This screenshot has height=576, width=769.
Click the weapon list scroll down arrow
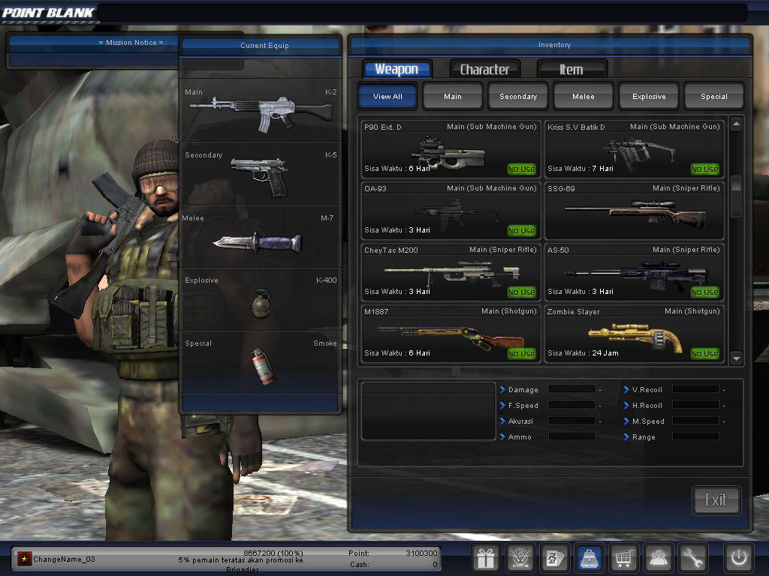pyautogui.click(x=736, y=358)
